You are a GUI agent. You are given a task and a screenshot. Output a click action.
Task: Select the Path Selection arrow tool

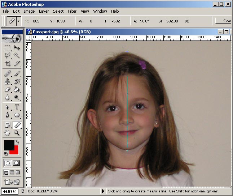[x=8, y=107]
